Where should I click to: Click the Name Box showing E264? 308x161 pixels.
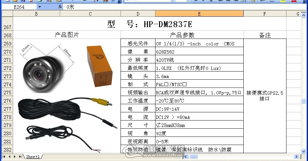(19, 7)
